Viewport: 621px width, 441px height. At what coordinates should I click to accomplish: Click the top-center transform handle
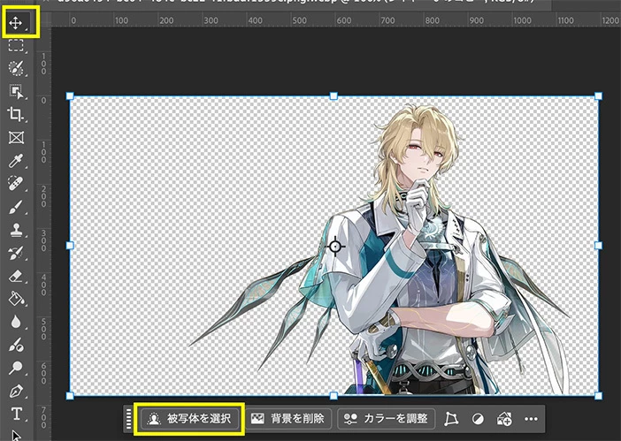333,95
